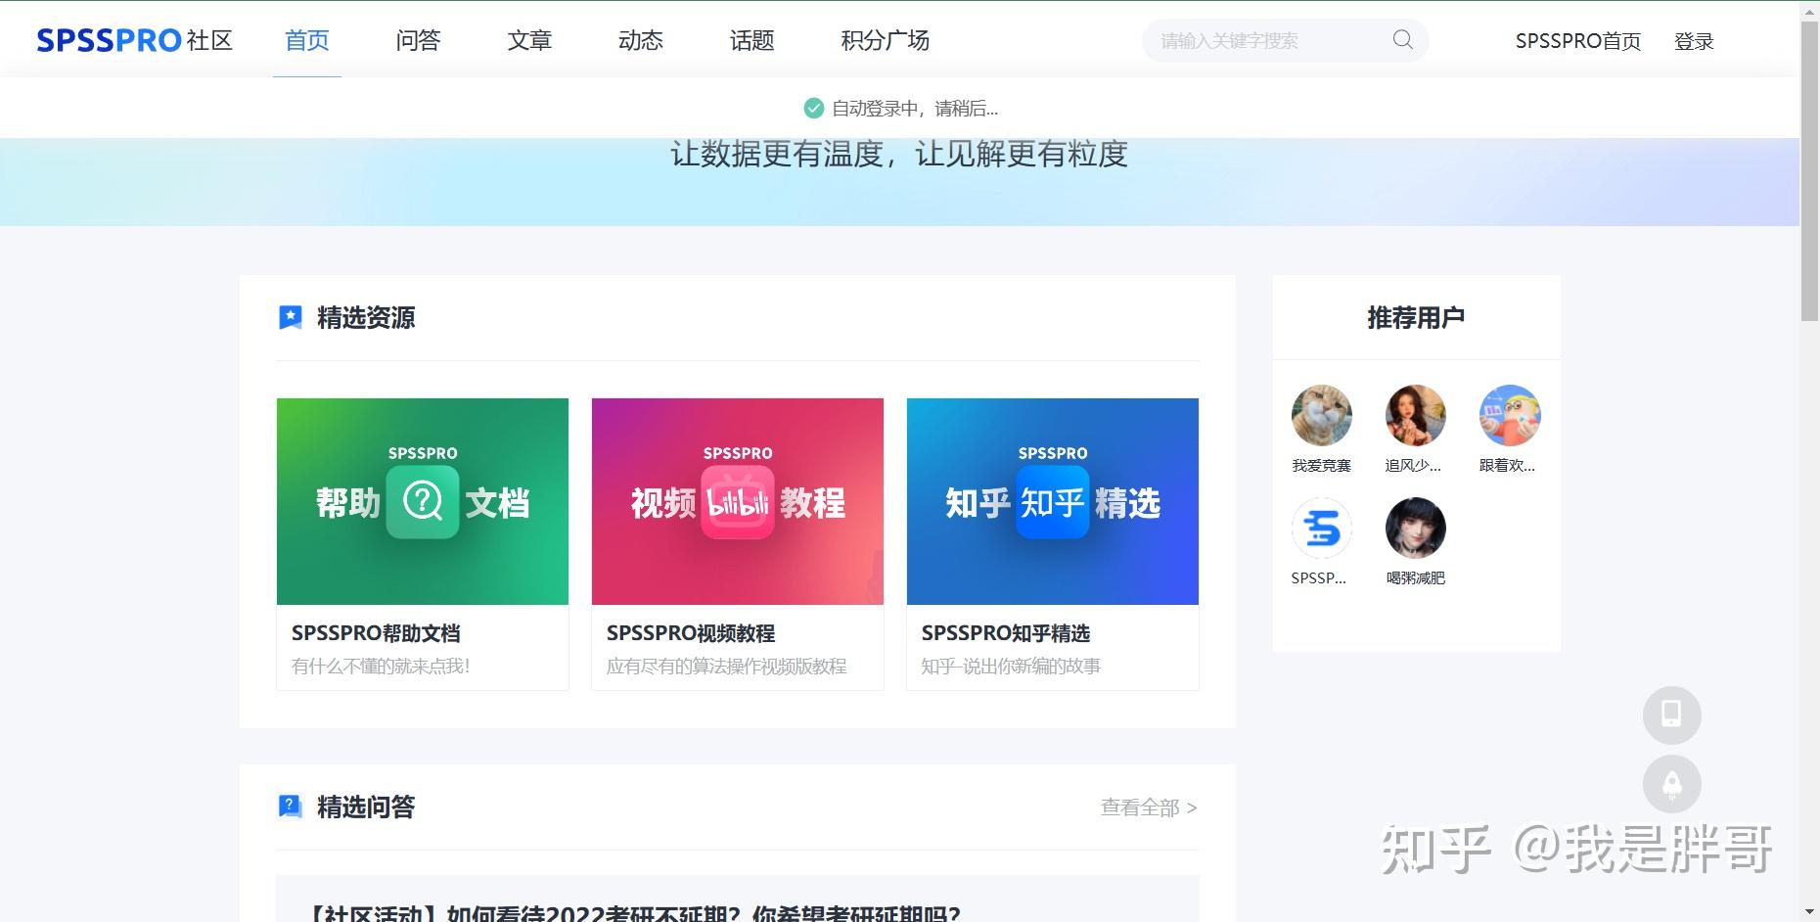Click the 精选资源 heading text

(x=366, y=317)
